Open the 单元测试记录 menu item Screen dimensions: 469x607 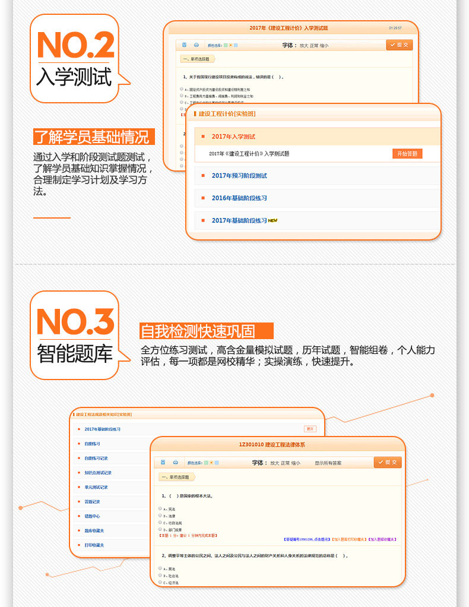96,488
